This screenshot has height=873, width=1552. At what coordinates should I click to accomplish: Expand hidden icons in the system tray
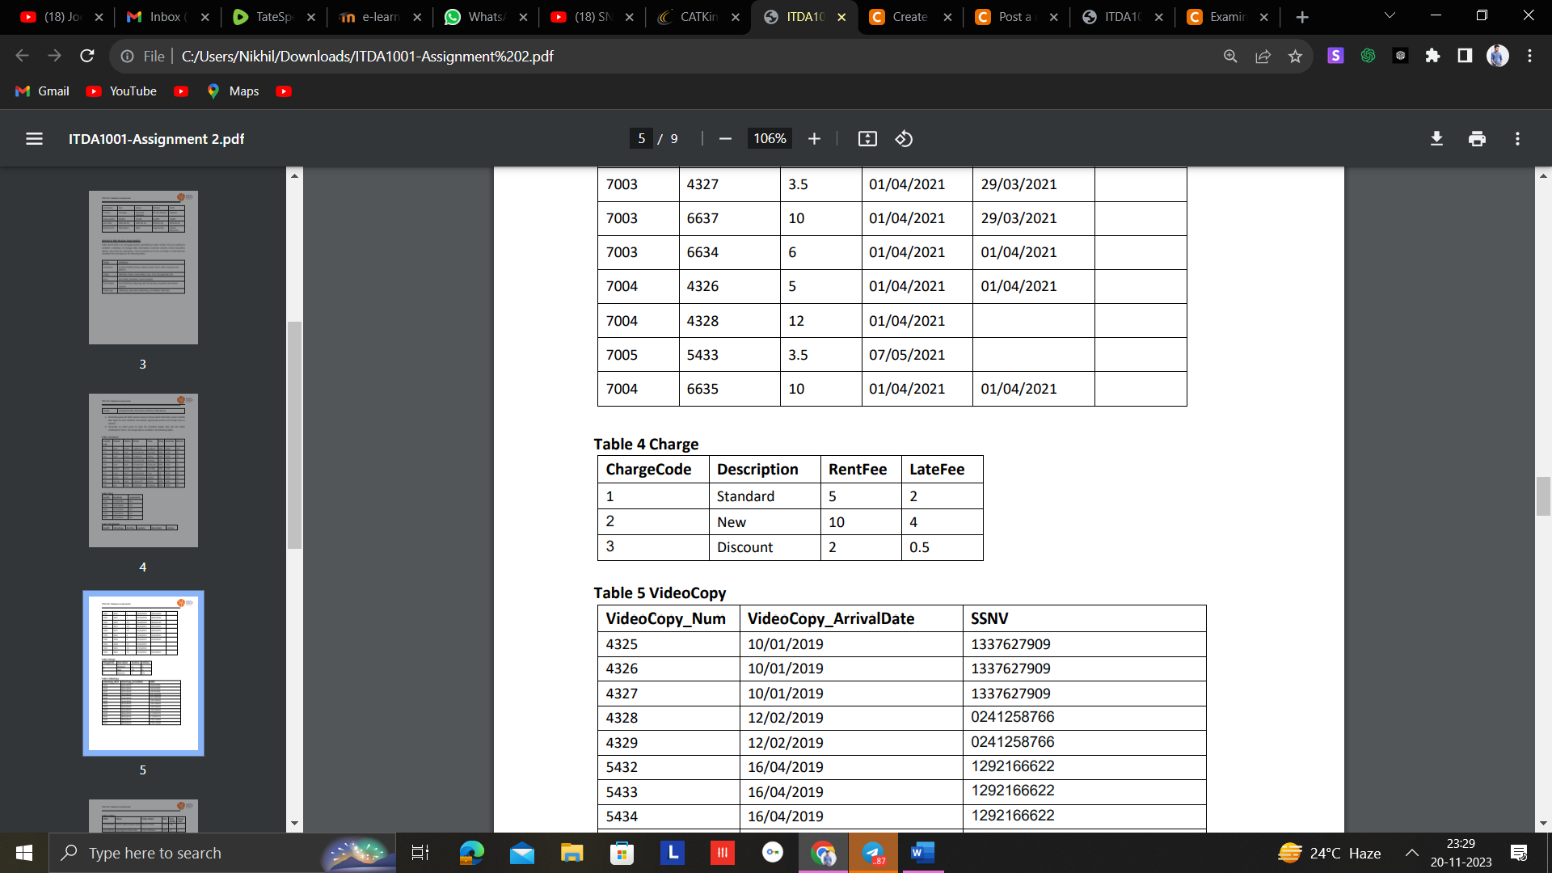(x=1412, y=853)
